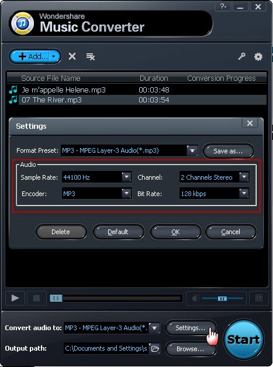
Task: Click Convert audio to format field
Action: click(106, 328)
